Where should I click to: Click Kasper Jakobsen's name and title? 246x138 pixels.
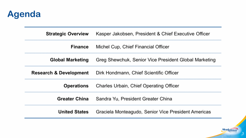tap(153, 34)
